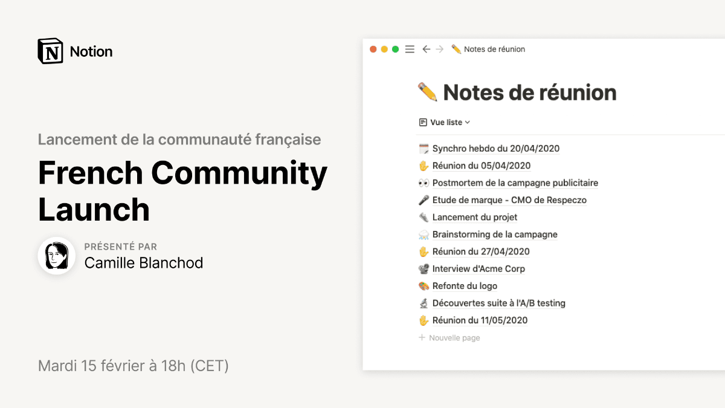Click the list view icon beside Vue liste
This screenshot has width=725, height=408.
point(423,122)
